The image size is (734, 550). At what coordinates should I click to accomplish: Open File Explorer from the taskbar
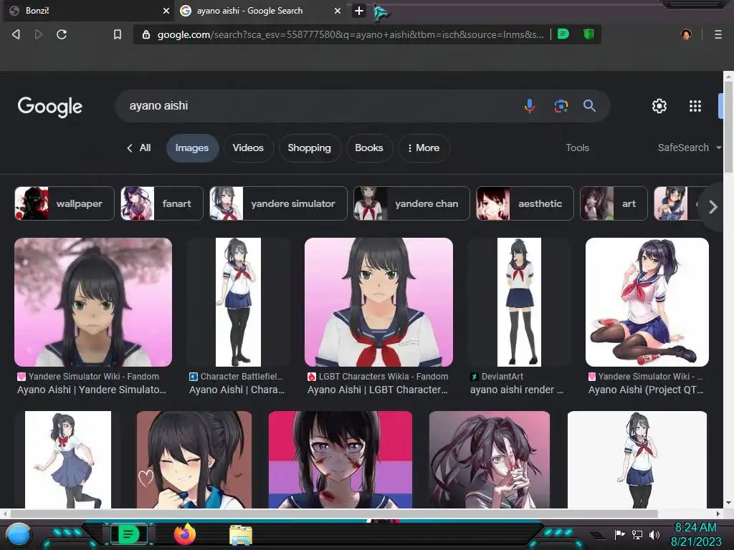tap(241, 535)
